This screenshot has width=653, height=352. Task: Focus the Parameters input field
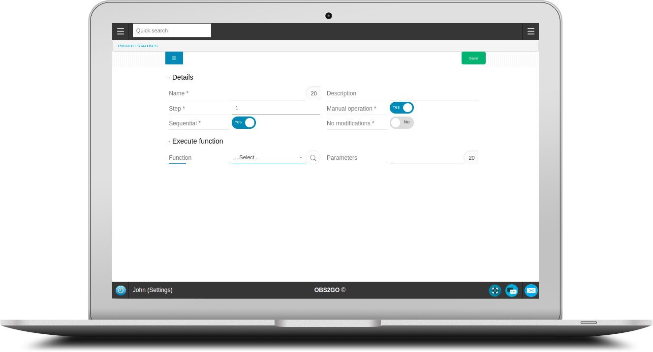(x=427, y=158)
